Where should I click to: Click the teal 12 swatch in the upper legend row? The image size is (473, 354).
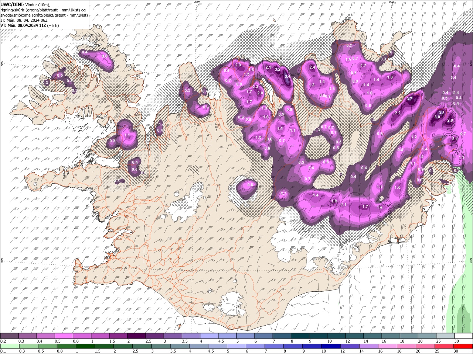click(354, 336)
